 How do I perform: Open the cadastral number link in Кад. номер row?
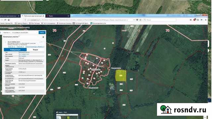coord(24,54)
